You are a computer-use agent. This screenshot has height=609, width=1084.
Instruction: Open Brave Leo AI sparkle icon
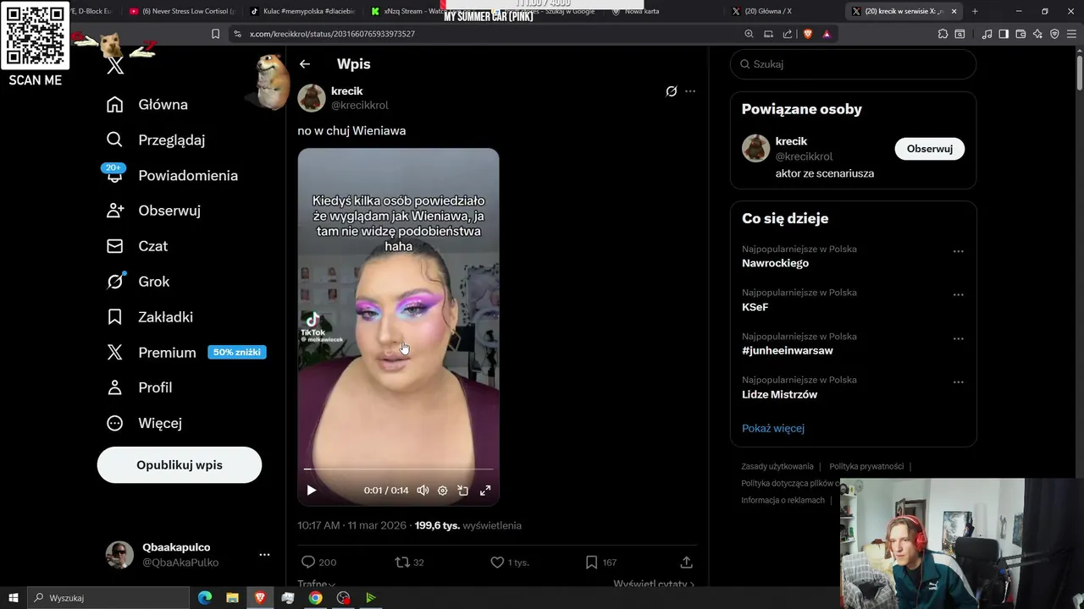[x=1037, y=34]
